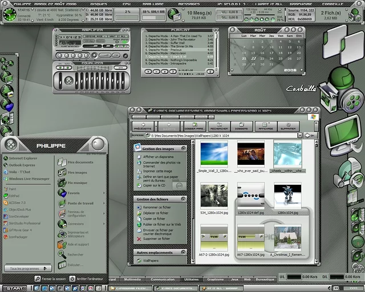Click Tous les programmes button

point(27,268)
